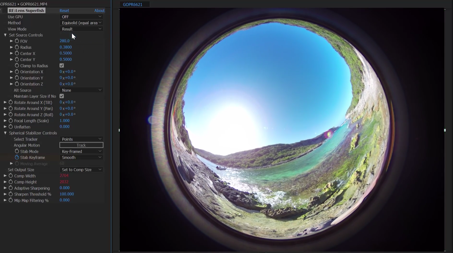This screenshot has height=253, width=453.
Task: Toggle the Stab Keyframe stopwatch icon
Action: (x=17, y=157)
